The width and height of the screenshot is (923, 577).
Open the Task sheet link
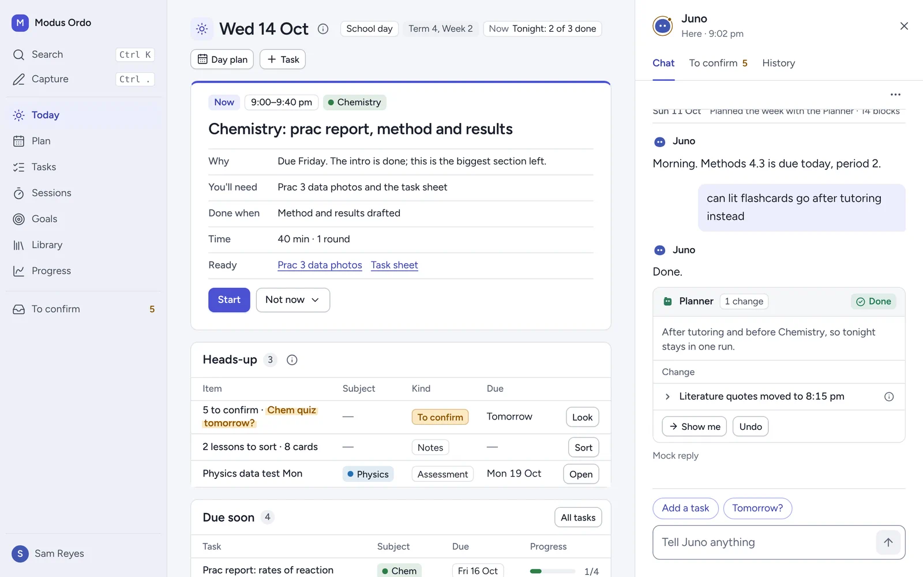coord(395,265)
